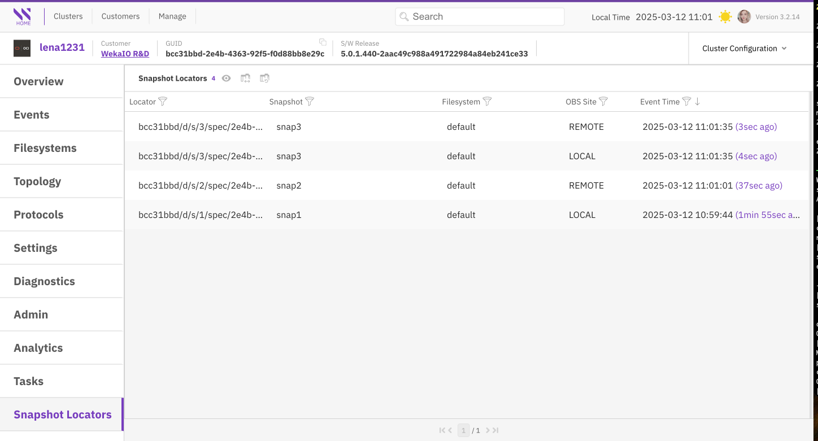The image size is (818, 441).
Task: Switch to the Filesystems sidebar tab
Action: pyautogui.click(x=45, y=148)
